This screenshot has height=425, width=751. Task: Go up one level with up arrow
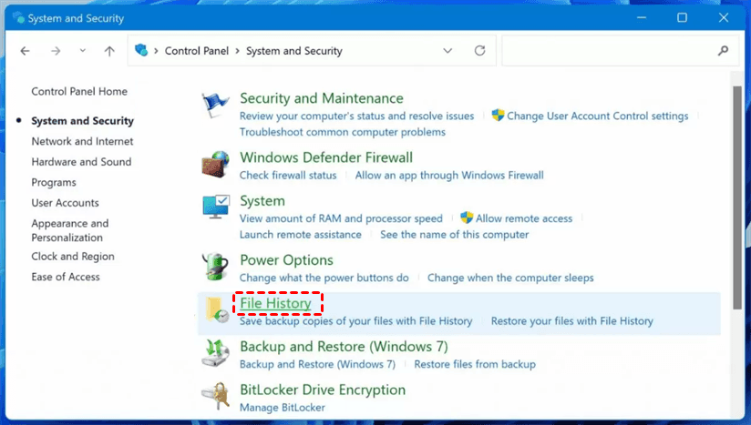(x=109, y=51)
